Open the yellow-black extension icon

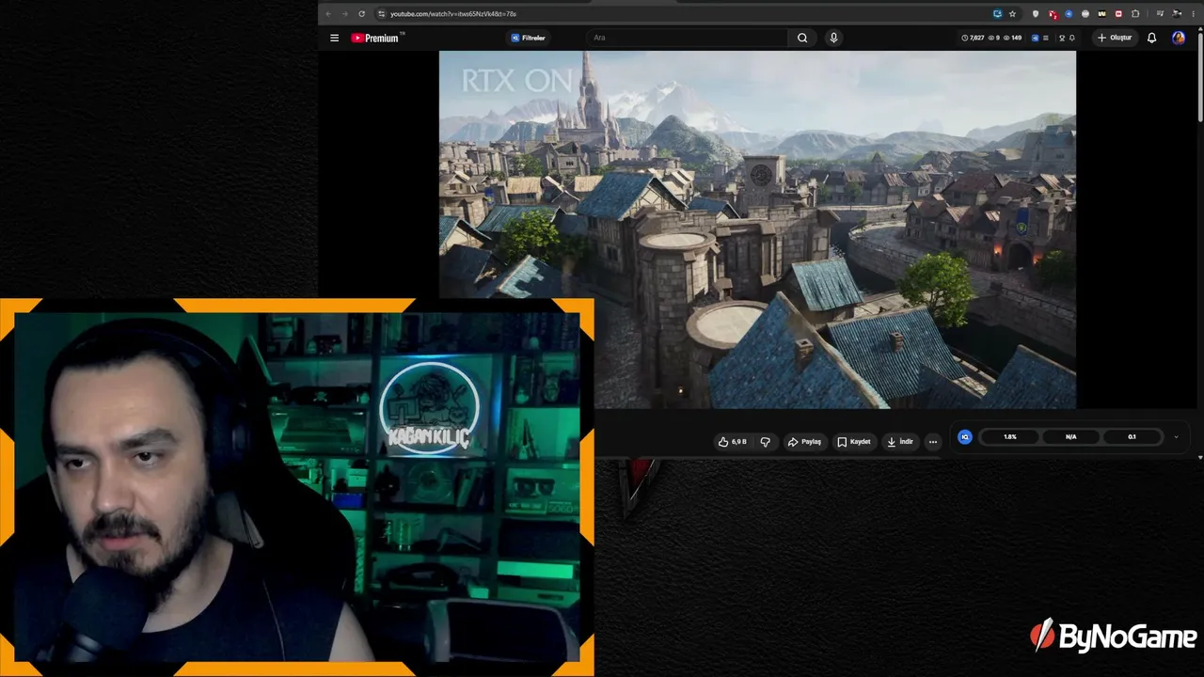(x=1102, y=14)
